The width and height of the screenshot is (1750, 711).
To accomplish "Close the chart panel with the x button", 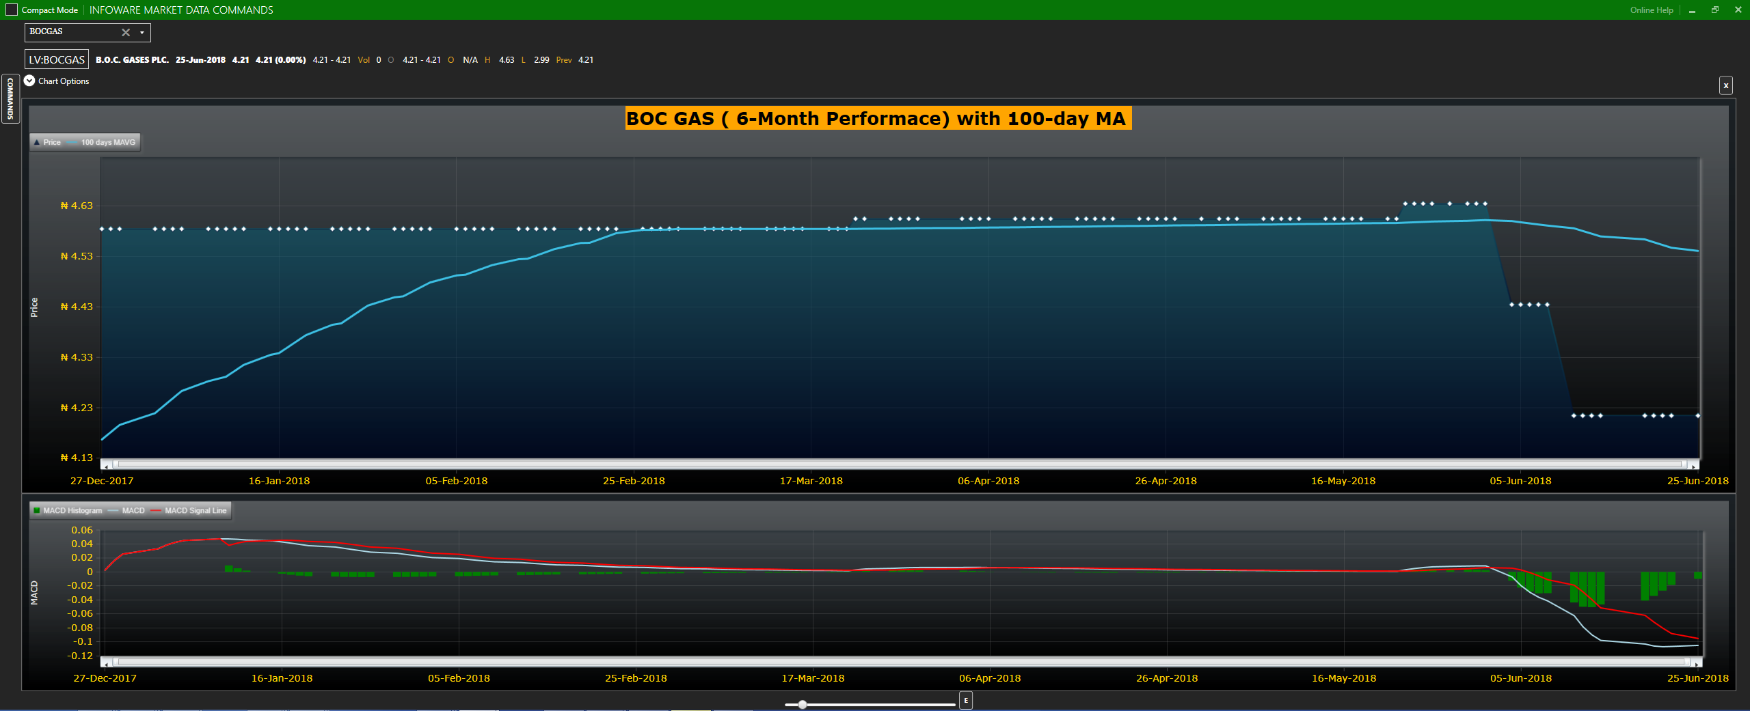I will (1726, 85).
